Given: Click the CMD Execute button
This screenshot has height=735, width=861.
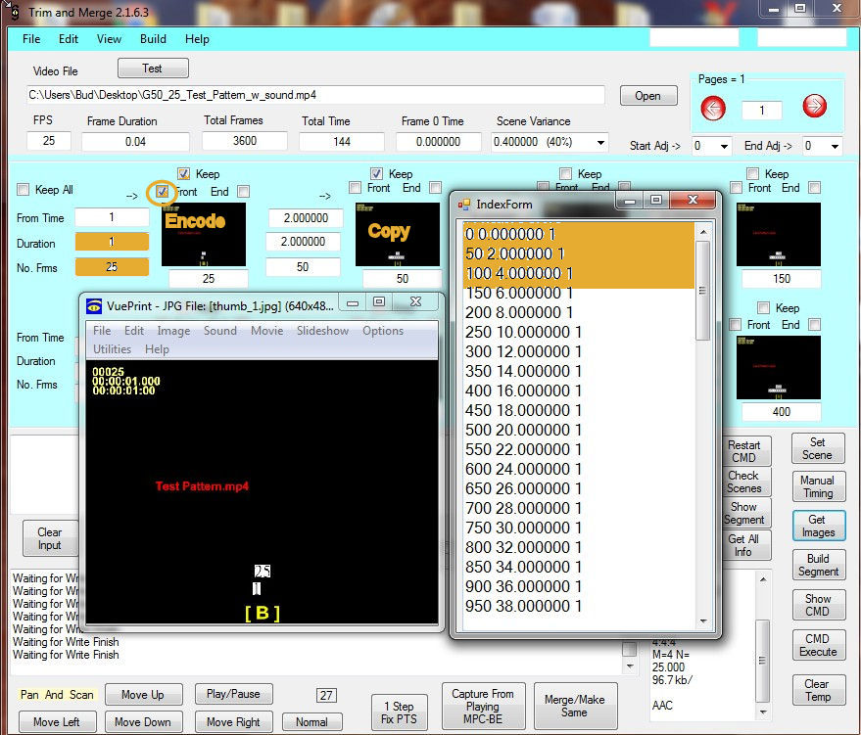Looking at the screenshot, I should [818, 645].
